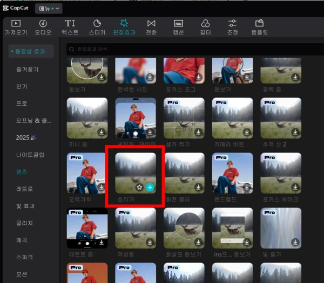Download the 화살표 돋보기 effect
The image size is (324, 283).
(198, 242)
